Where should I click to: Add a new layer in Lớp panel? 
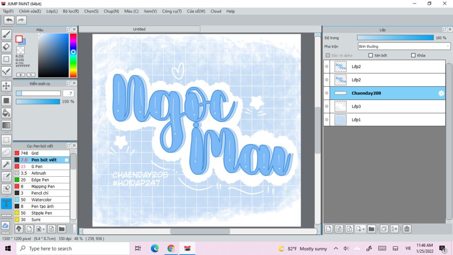pos(329,229)
